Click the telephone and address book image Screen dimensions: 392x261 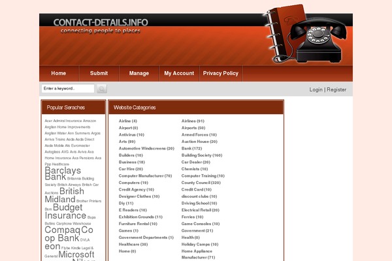tap(305, 34)
